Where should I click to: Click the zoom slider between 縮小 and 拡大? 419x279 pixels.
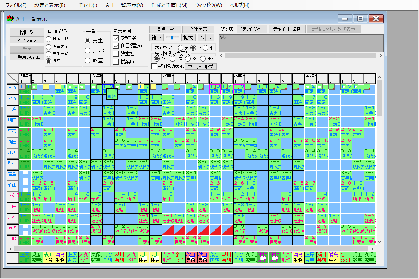pyautogui.click(x=172, y=37)
